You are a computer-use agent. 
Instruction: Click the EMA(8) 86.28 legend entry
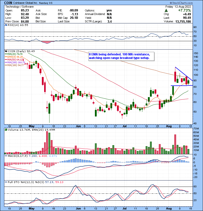[x=14, y=57]
